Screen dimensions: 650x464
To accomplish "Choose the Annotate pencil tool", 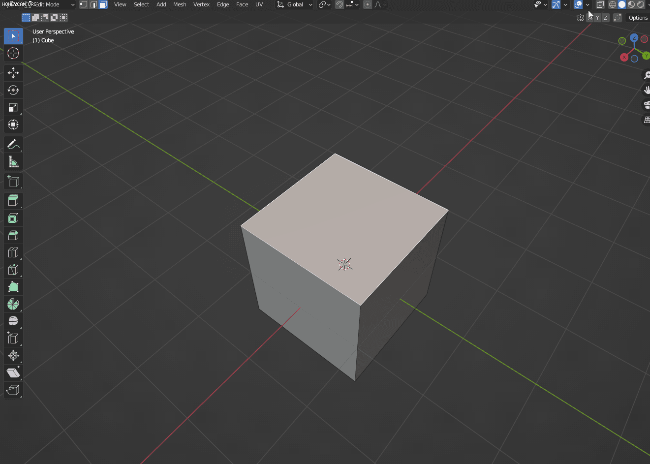I will [13, 144].
